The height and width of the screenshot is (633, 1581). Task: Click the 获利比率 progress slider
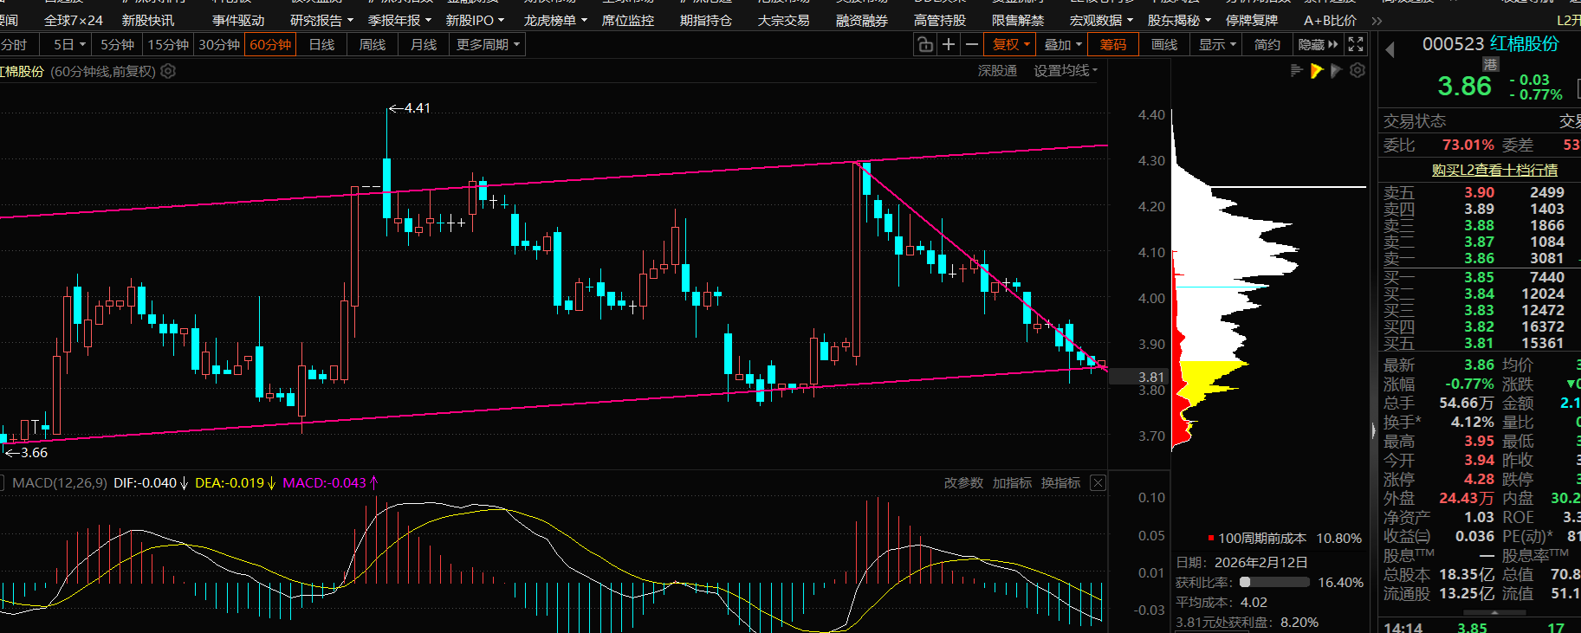pyautogui.click(x=1274, y=582)
